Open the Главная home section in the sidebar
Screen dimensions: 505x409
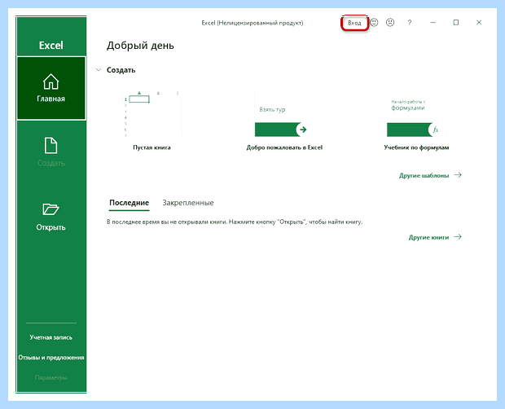(51, 88)
